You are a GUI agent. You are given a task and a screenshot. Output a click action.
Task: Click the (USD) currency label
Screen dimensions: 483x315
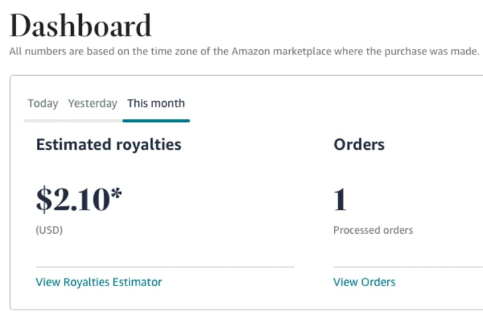(49, 230)
